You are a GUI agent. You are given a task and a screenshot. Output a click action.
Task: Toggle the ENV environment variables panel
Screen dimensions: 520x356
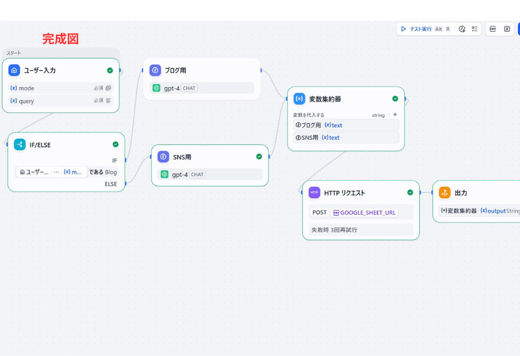coord(492,28)
